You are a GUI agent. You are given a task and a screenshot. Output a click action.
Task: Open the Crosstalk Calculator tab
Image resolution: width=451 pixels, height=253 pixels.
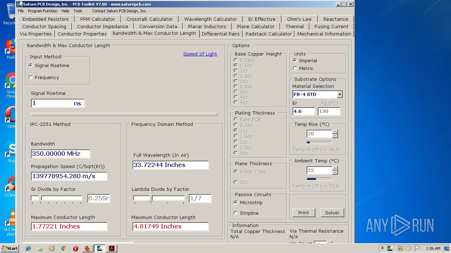(150, 19)
